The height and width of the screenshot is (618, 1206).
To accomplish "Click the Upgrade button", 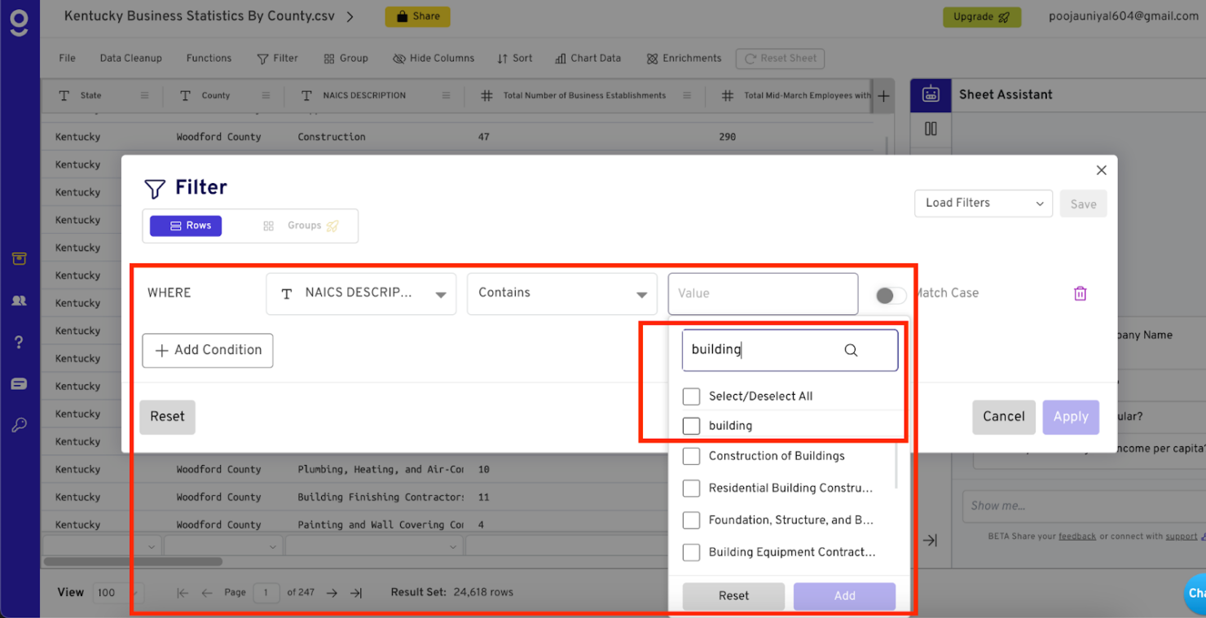I will [x=982, y=17].
